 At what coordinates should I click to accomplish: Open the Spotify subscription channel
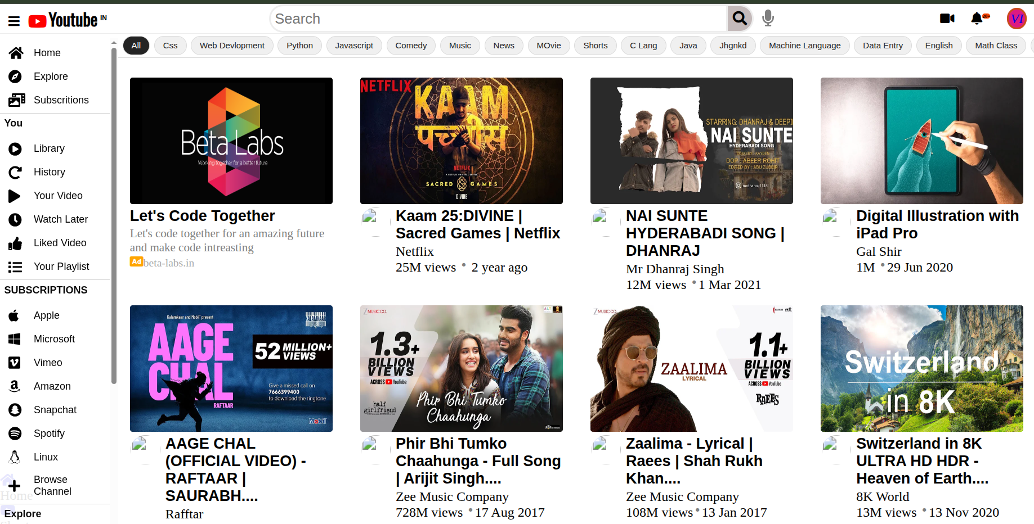pos(49,433)
